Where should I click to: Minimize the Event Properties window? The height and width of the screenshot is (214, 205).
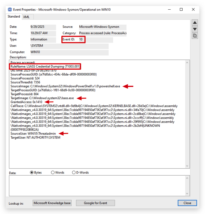pyautogui.click(x=169, y=10)
